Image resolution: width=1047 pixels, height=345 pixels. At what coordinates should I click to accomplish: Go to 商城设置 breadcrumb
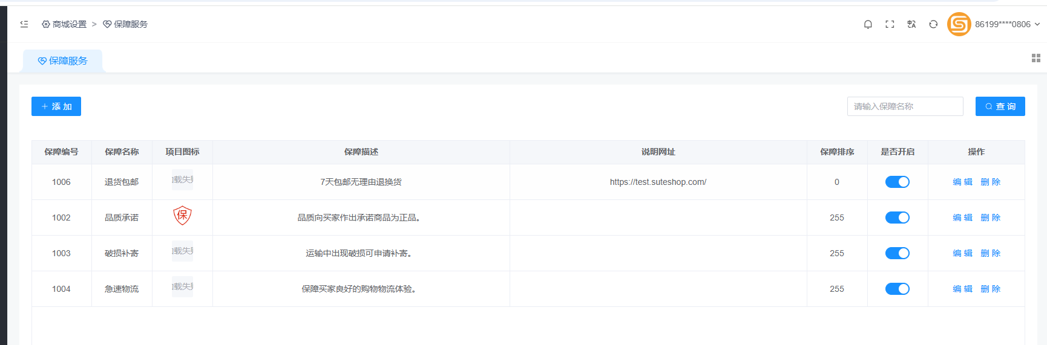pyautogui.click(x=64, y=24)
